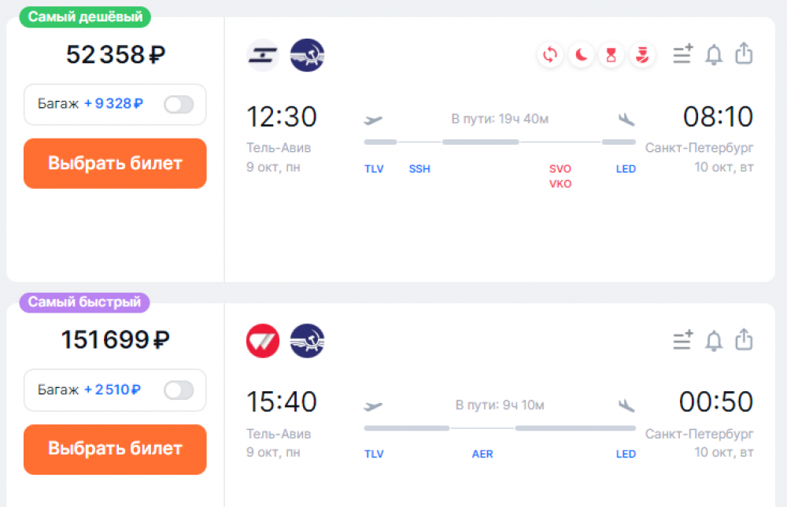
Task: Select the 52 358 ₽ ticket
Action: tap(115, 164)
